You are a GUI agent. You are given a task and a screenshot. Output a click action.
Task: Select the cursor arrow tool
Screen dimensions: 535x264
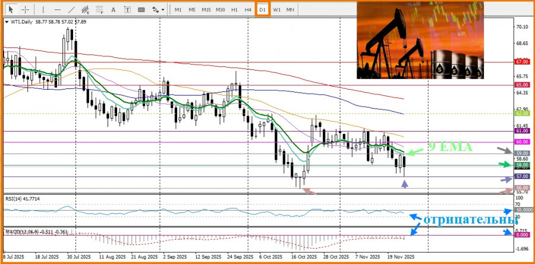[11, 9]
